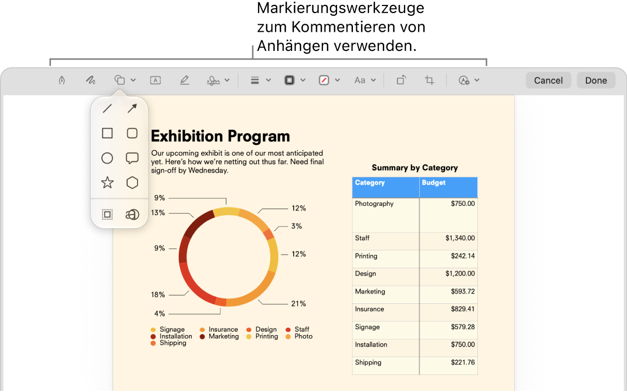This screenshot has height=392, width=627.
Task: Insert a rounded rectangle shape
Action: point(132,133)
